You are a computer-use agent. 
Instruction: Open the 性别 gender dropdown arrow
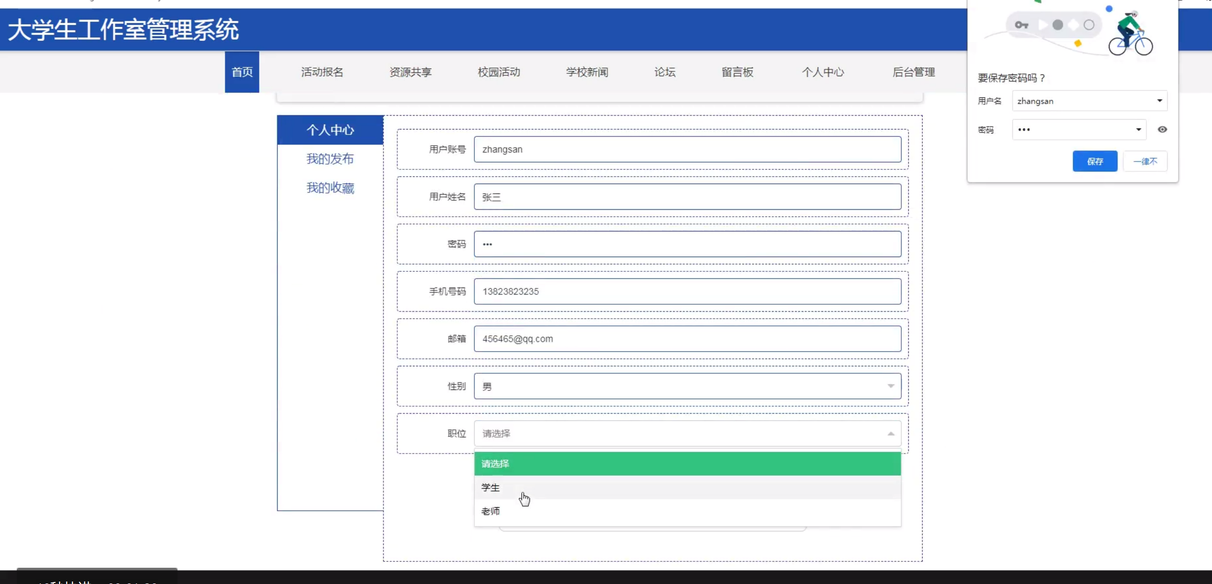click(891, 386)
